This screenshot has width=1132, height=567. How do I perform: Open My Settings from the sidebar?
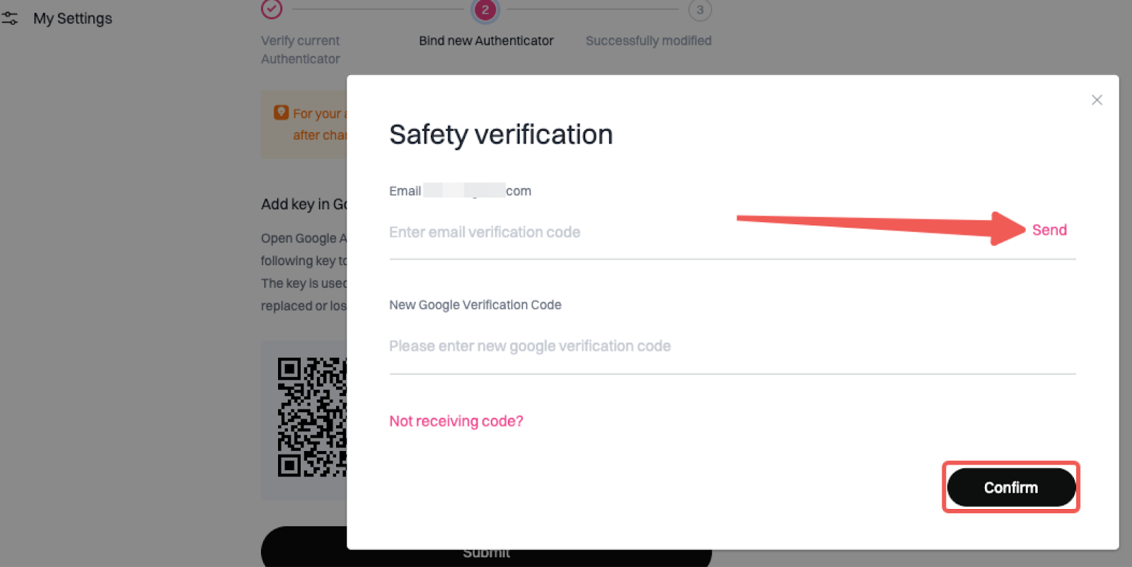click(x=72, y=18)
